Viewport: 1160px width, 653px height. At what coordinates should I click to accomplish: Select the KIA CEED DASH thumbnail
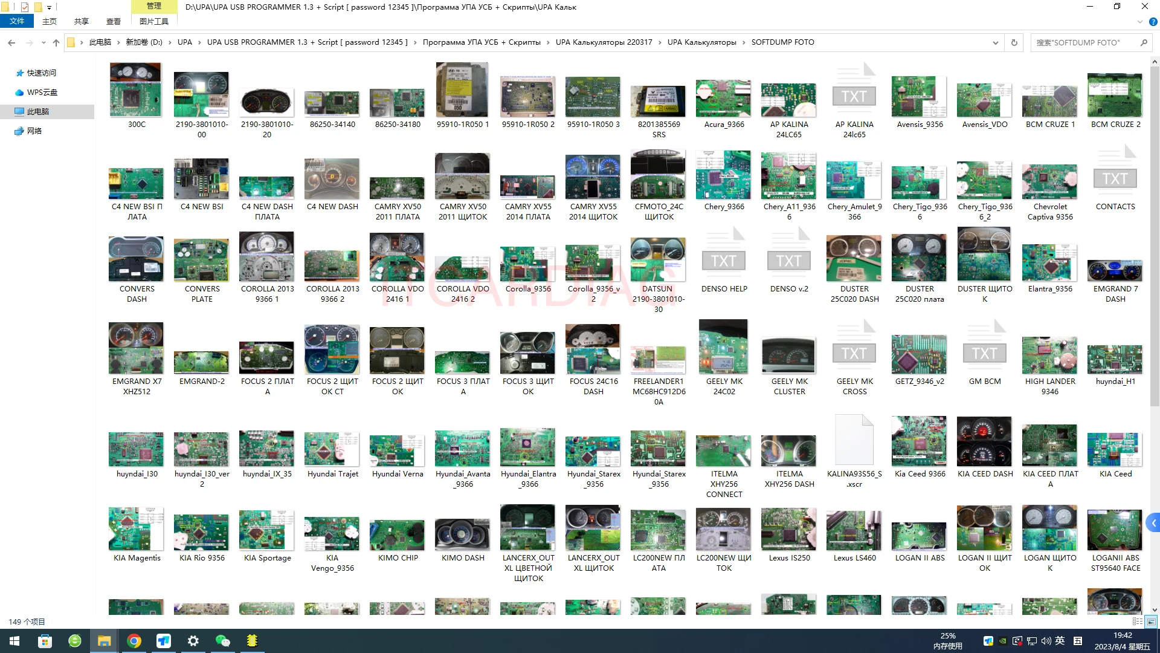tap(984, 441)
